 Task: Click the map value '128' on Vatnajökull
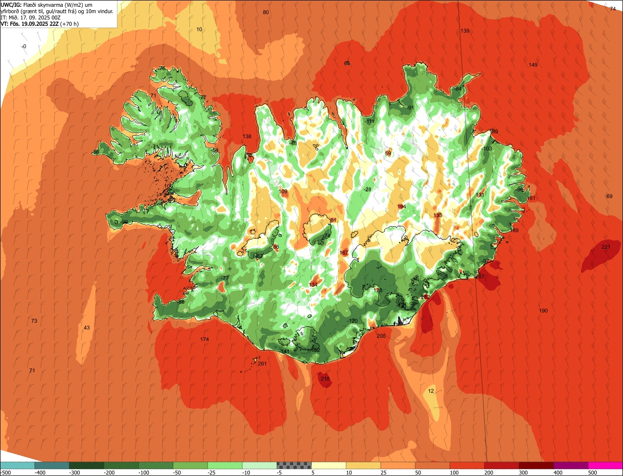378,290
